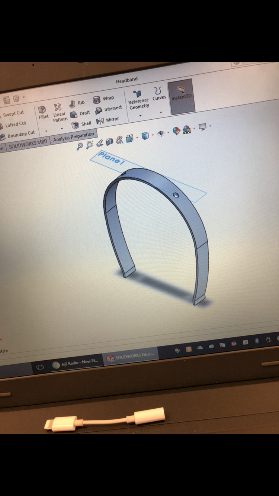This screenshot has width=279, height=496.
Task: Select the Plane1 label in viewport
Action: pyautogui.click(x=110, y=158)
